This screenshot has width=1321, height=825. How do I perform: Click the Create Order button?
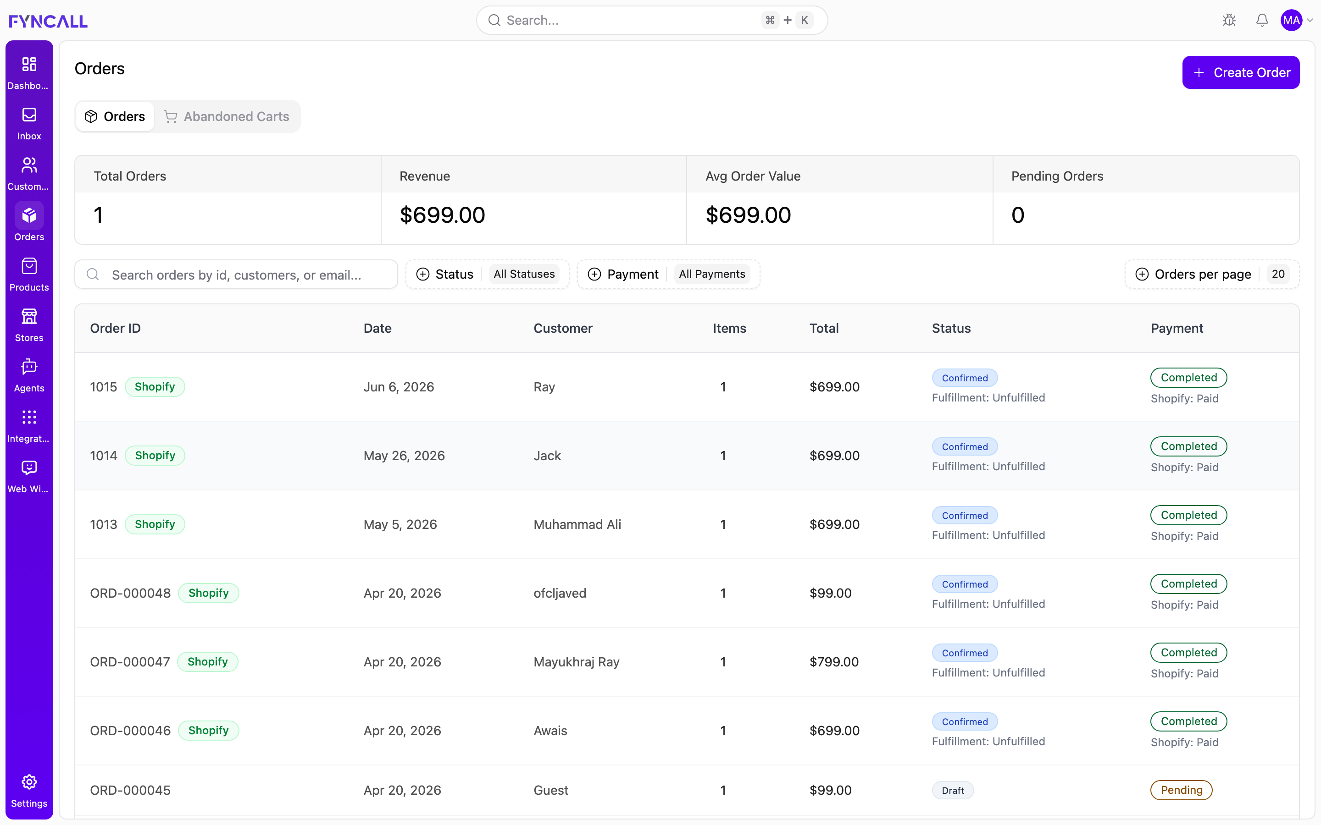tap(1241, 72)
